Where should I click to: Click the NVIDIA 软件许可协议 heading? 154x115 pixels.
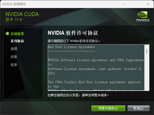[x=73, y=33]
